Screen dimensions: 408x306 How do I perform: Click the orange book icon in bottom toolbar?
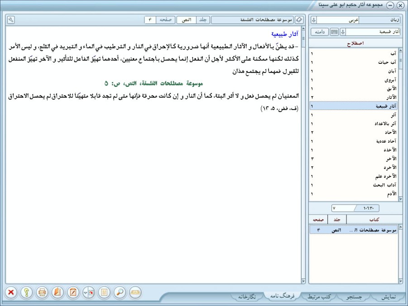click(58, 292)
